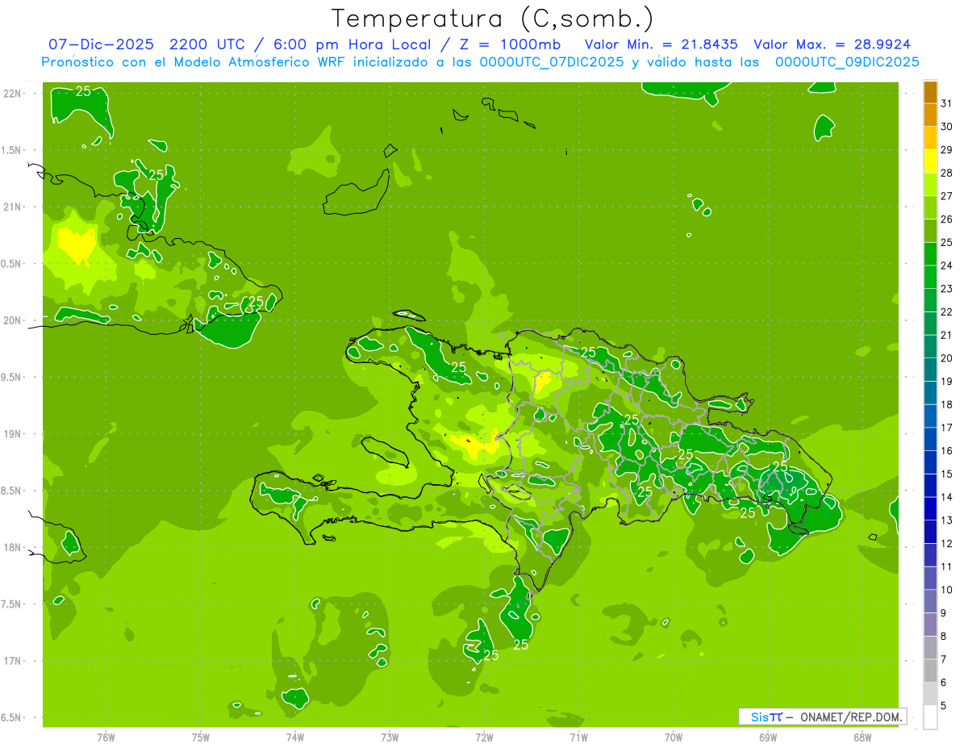Click the '2200 UTC' time text
Screen dimensions: 968x748
click(207, 44)
